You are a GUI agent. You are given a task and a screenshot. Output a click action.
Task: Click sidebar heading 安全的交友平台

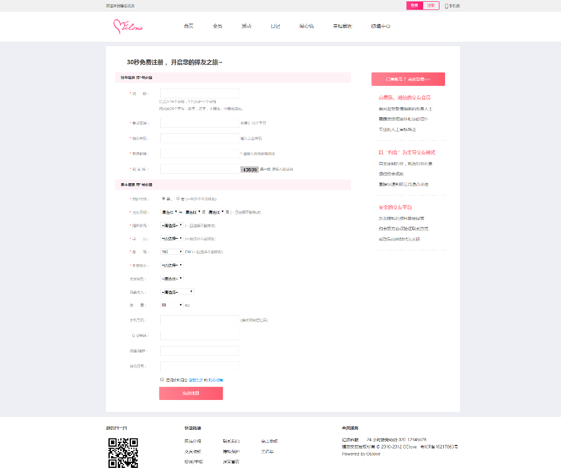click(395, 207)
